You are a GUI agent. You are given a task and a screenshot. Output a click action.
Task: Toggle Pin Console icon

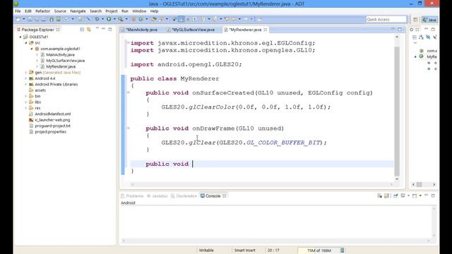[x=395, y=196]
